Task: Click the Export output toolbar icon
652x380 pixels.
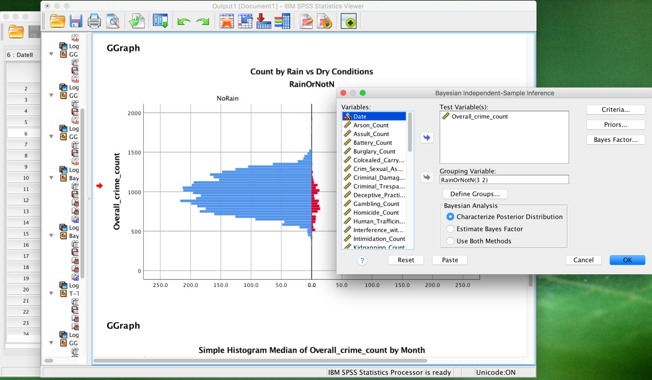Action: pos(137,22)
